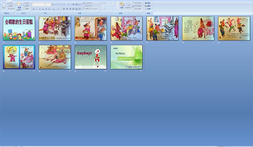Click the Line Spacing icon
The image size is (253, 147).
(80, 4)
